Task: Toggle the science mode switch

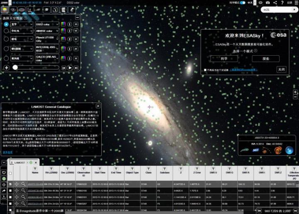Action: click(243, 2)
